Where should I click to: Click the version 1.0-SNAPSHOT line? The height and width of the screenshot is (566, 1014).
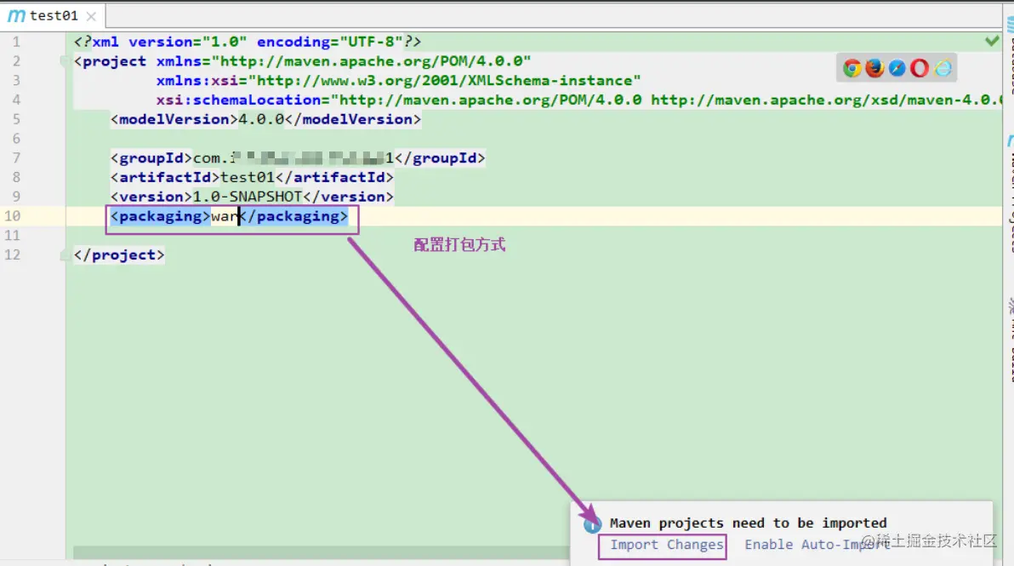[252, 197]
